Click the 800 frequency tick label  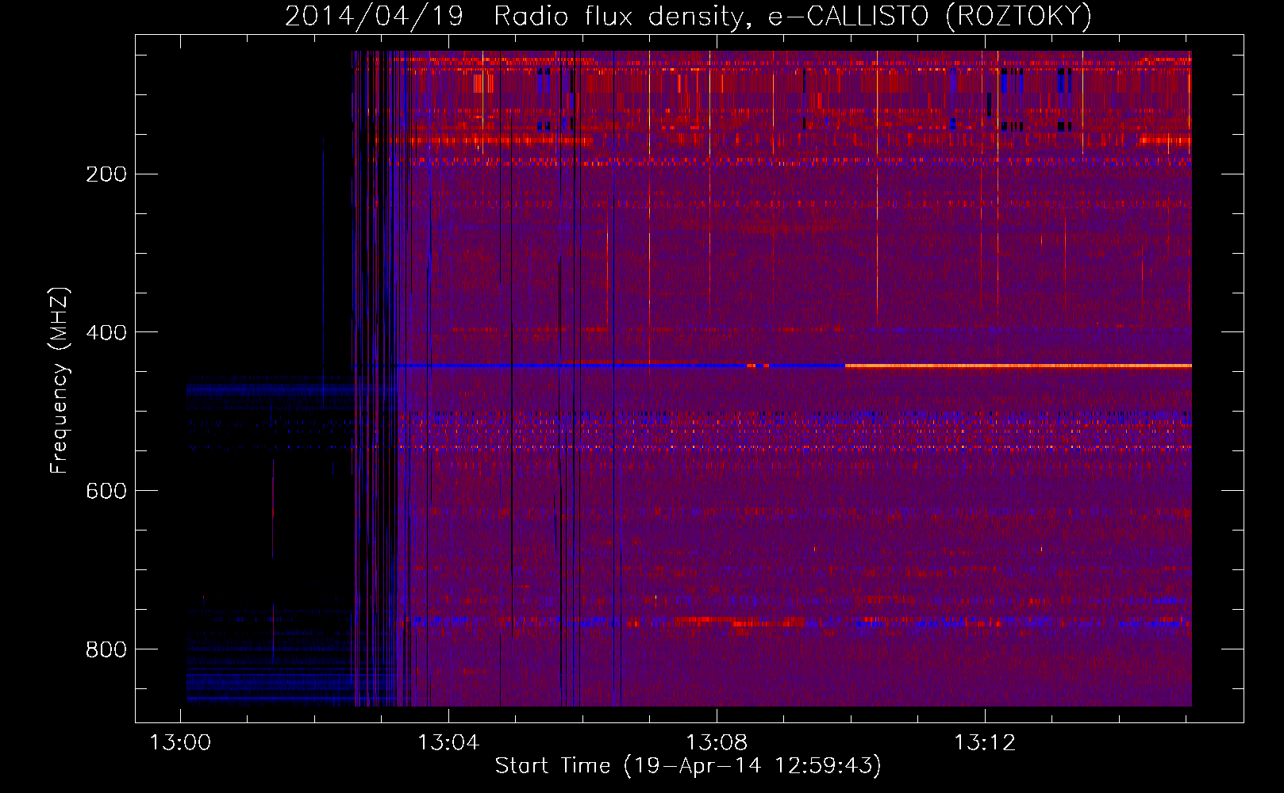106,649
